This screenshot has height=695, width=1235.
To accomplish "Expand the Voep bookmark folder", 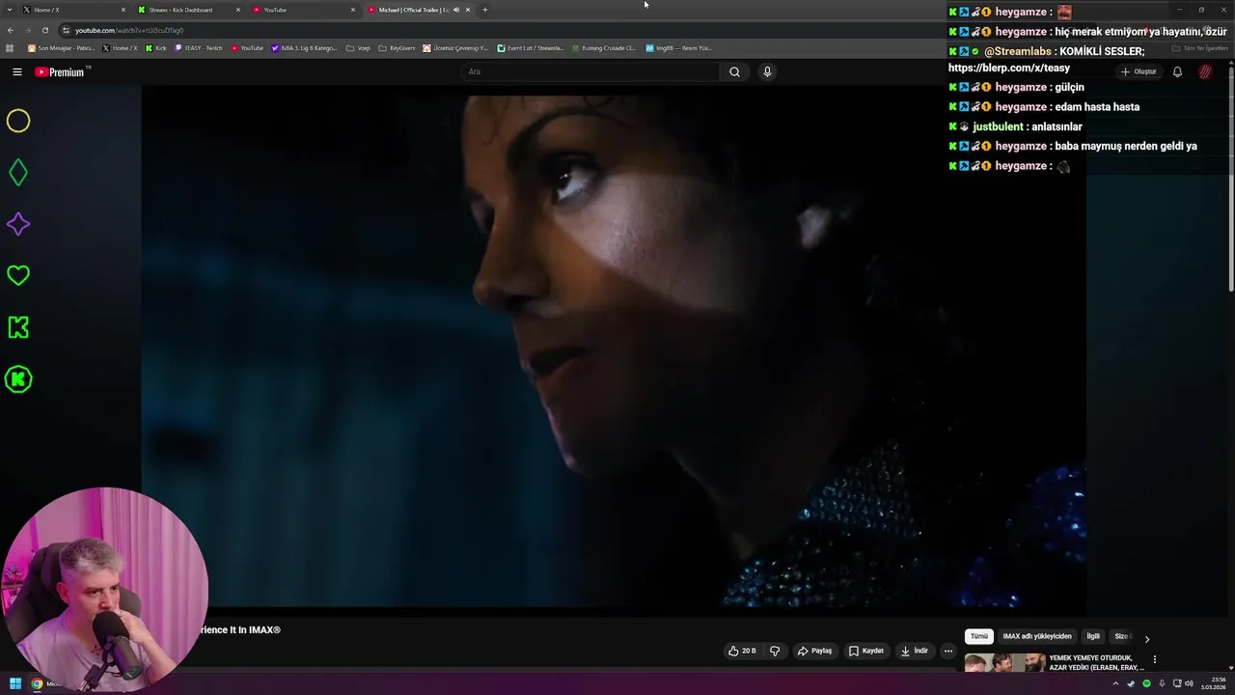I will coord(358,47).
